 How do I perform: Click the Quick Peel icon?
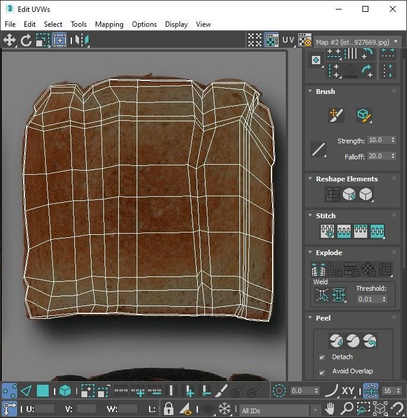(336, 341)
